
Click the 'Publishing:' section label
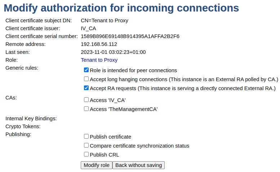click(18, 134)
